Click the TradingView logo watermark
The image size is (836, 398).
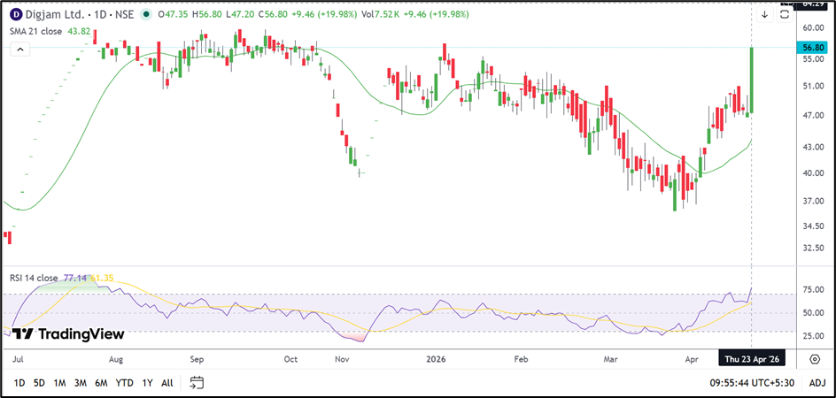(68, 334)
